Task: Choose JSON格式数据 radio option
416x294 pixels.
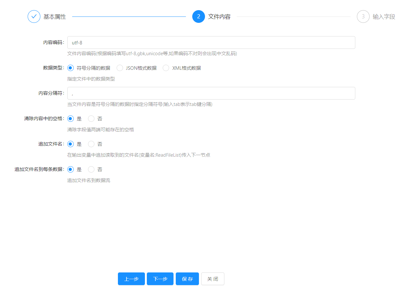Action: 120,68
